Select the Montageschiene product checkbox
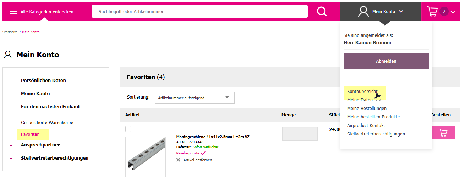 pos(128,129)
